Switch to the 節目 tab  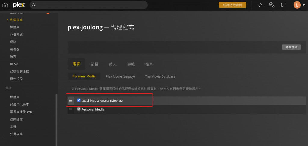pos(94,64)
